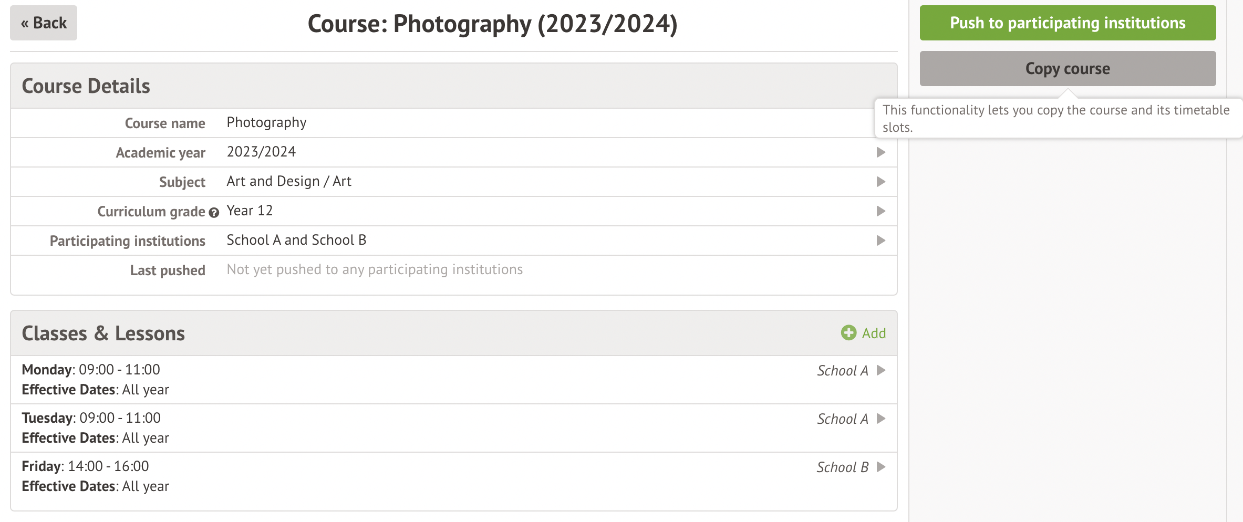Click the green plus Add icon

pos(848,333)
